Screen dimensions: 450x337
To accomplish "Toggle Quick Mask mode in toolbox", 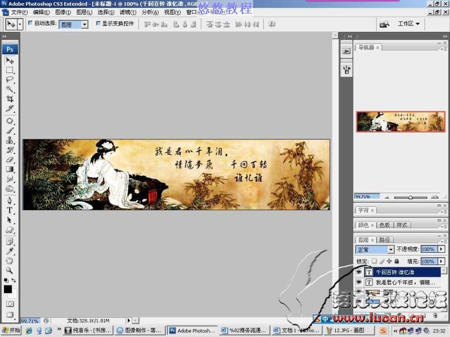I will tap(10, 304).
